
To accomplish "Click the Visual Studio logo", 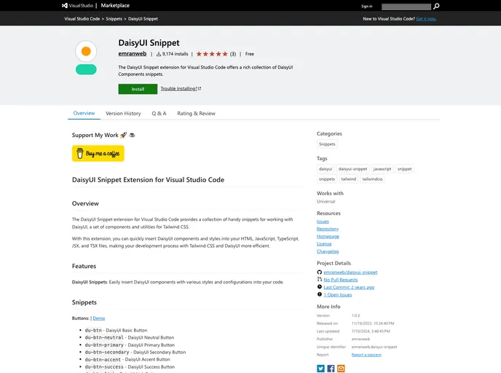I will click(x=77, y=5).
